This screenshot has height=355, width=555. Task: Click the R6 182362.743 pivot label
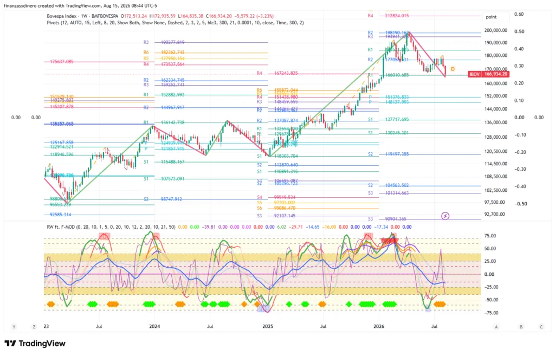tap(164, 53)
